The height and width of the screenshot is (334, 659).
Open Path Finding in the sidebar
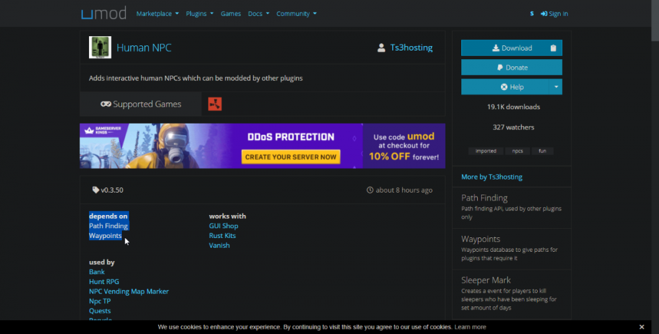(484, 198)
